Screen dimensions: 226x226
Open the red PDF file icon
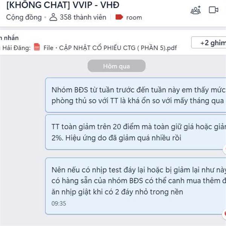tap(37, 47)
